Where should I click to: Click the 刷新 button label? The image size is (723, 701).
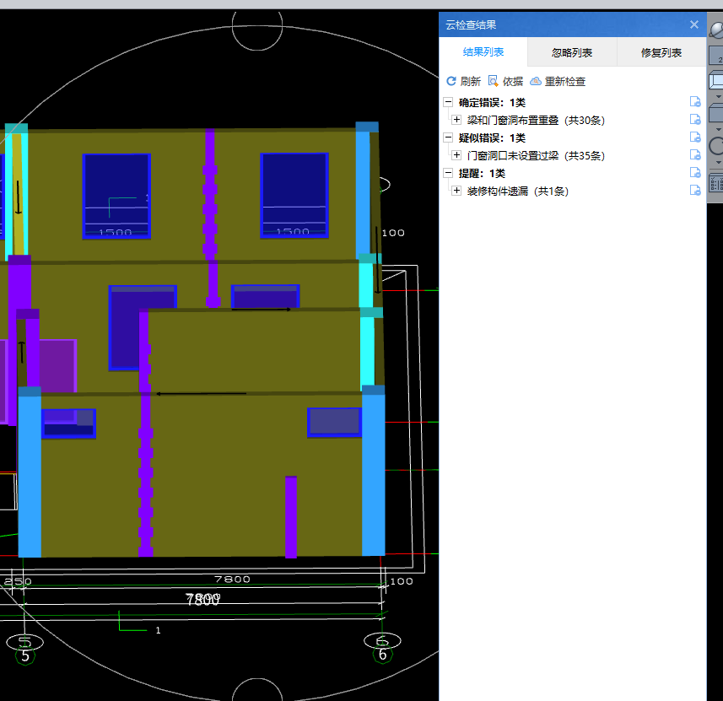(x=470, y=82)
